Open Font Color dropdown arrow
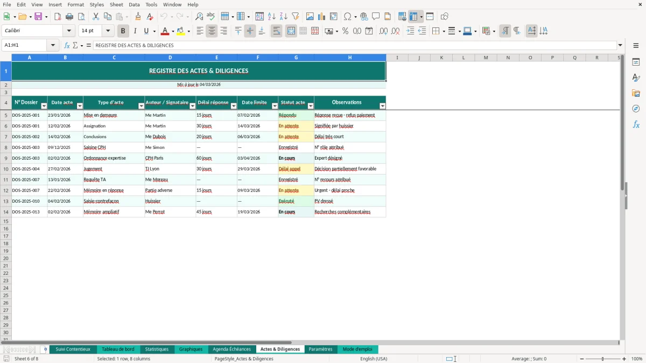Screen dimensions: 646x363 173,31
